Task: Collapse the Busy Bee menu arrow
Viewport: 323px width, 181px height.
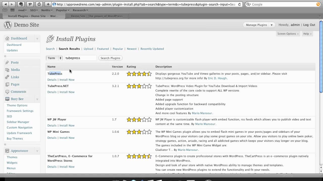Action: [37, 99]
